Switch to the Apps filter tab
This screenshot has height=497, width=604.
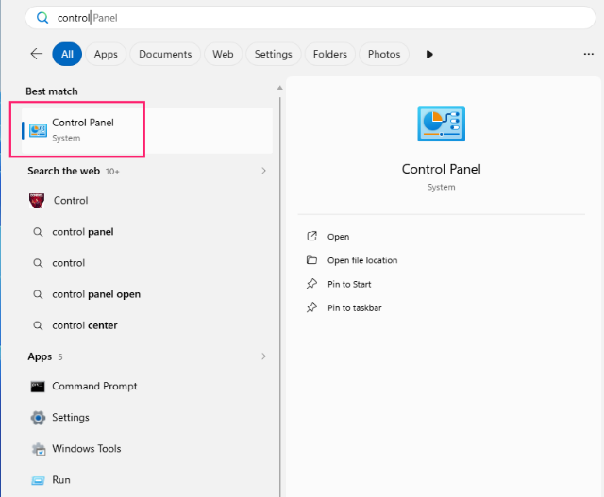(106, 54)
